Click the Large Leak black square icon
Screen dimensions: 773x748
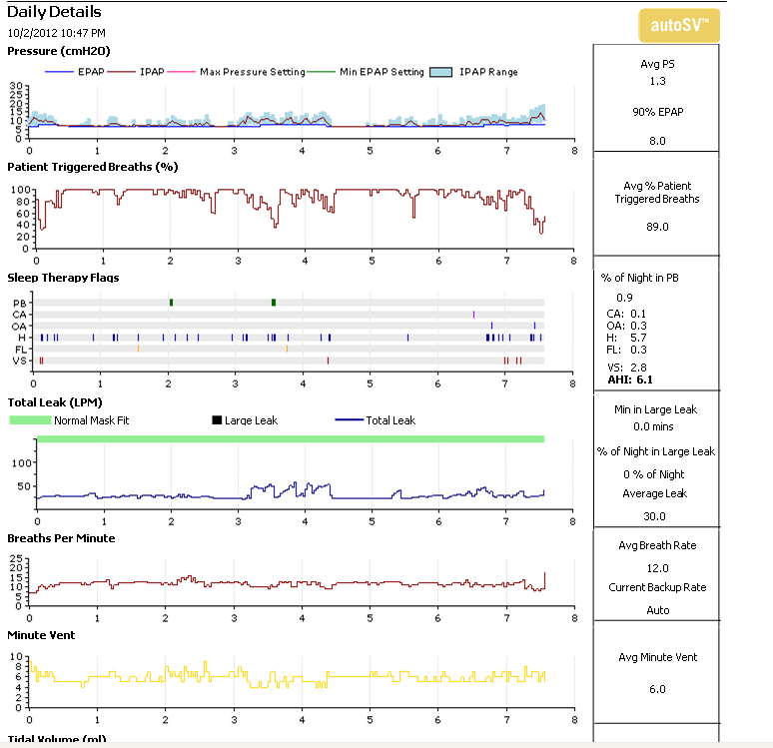pyautogui.click(x=217, y=420)
